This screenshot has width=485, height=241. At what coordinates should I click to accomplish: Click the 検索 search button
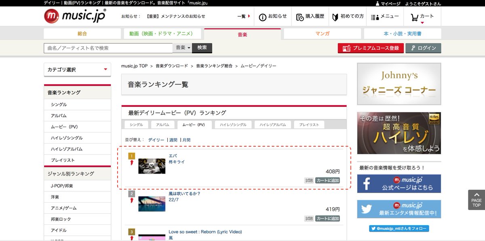click(x=202, y=48)
